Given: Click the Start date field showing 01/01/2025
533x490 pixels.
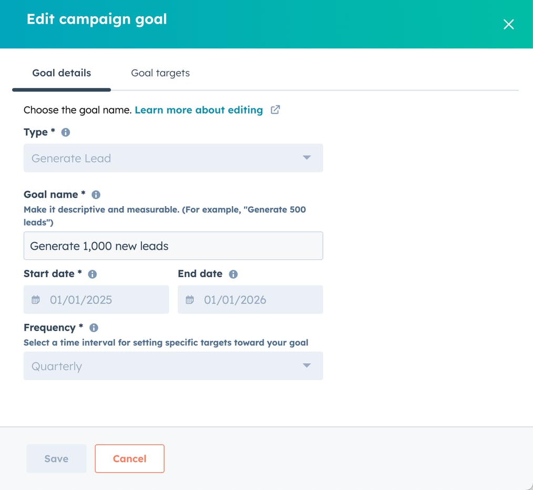Looking at the screenshot, I should click(x=96, y=299).
